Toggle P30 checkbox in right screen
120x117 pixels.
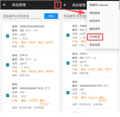tap(68, 93)
